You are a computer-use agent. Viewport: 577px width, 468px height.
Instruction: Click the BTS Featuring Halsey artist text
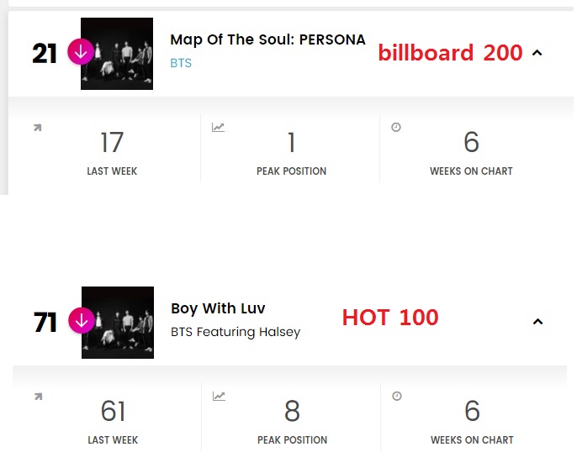pyautogui.click(x=235, y=332)
